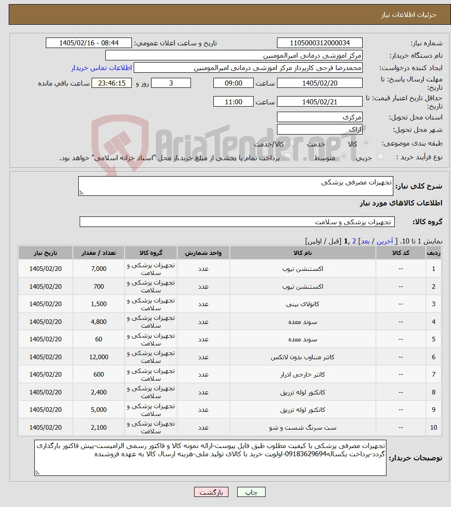This screenshot has height=507, width=451.
Task: Select the جزیی purchase type radio
Action: tap(380, 156)
